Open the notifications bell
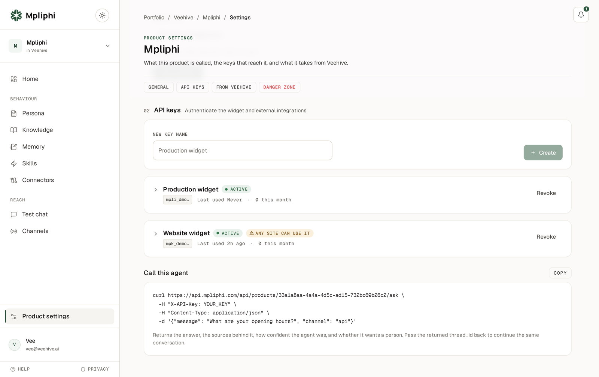This screenshot has height=377, width=599. click(581, 15)
